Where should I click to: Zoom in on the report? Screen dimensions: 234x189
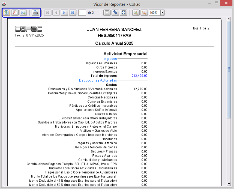point(136,13)
